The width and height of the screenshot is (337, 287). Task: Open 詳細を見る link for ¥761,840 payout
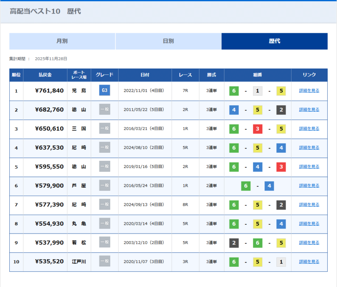click(309, 91)
